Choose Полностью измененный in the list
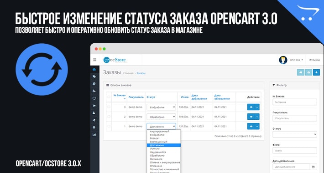 point(164,169)
